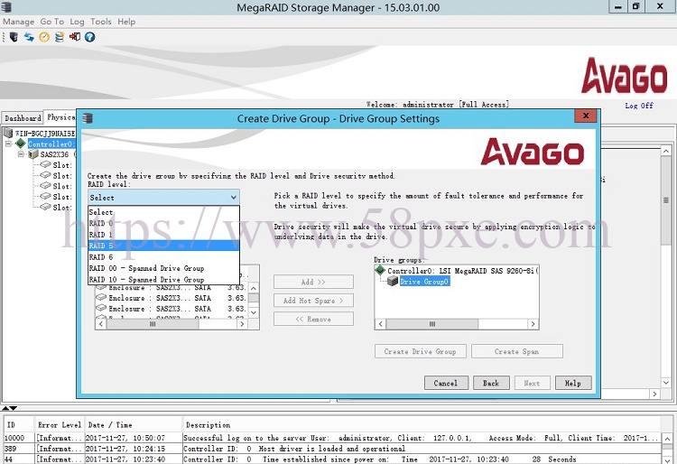Choose RAID 0 from the list

(x=163, y=223)
